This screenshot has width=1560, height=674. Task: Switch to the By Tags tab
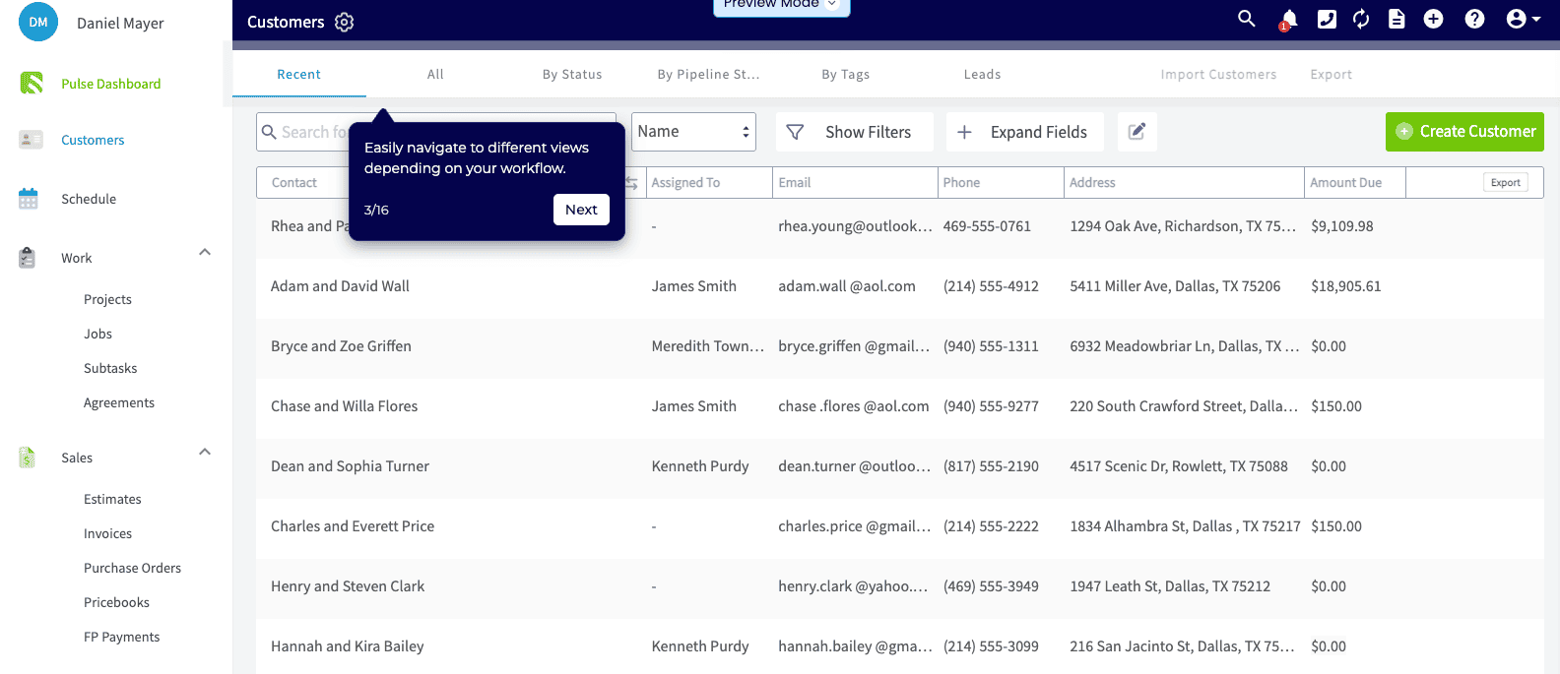point(845,75)
